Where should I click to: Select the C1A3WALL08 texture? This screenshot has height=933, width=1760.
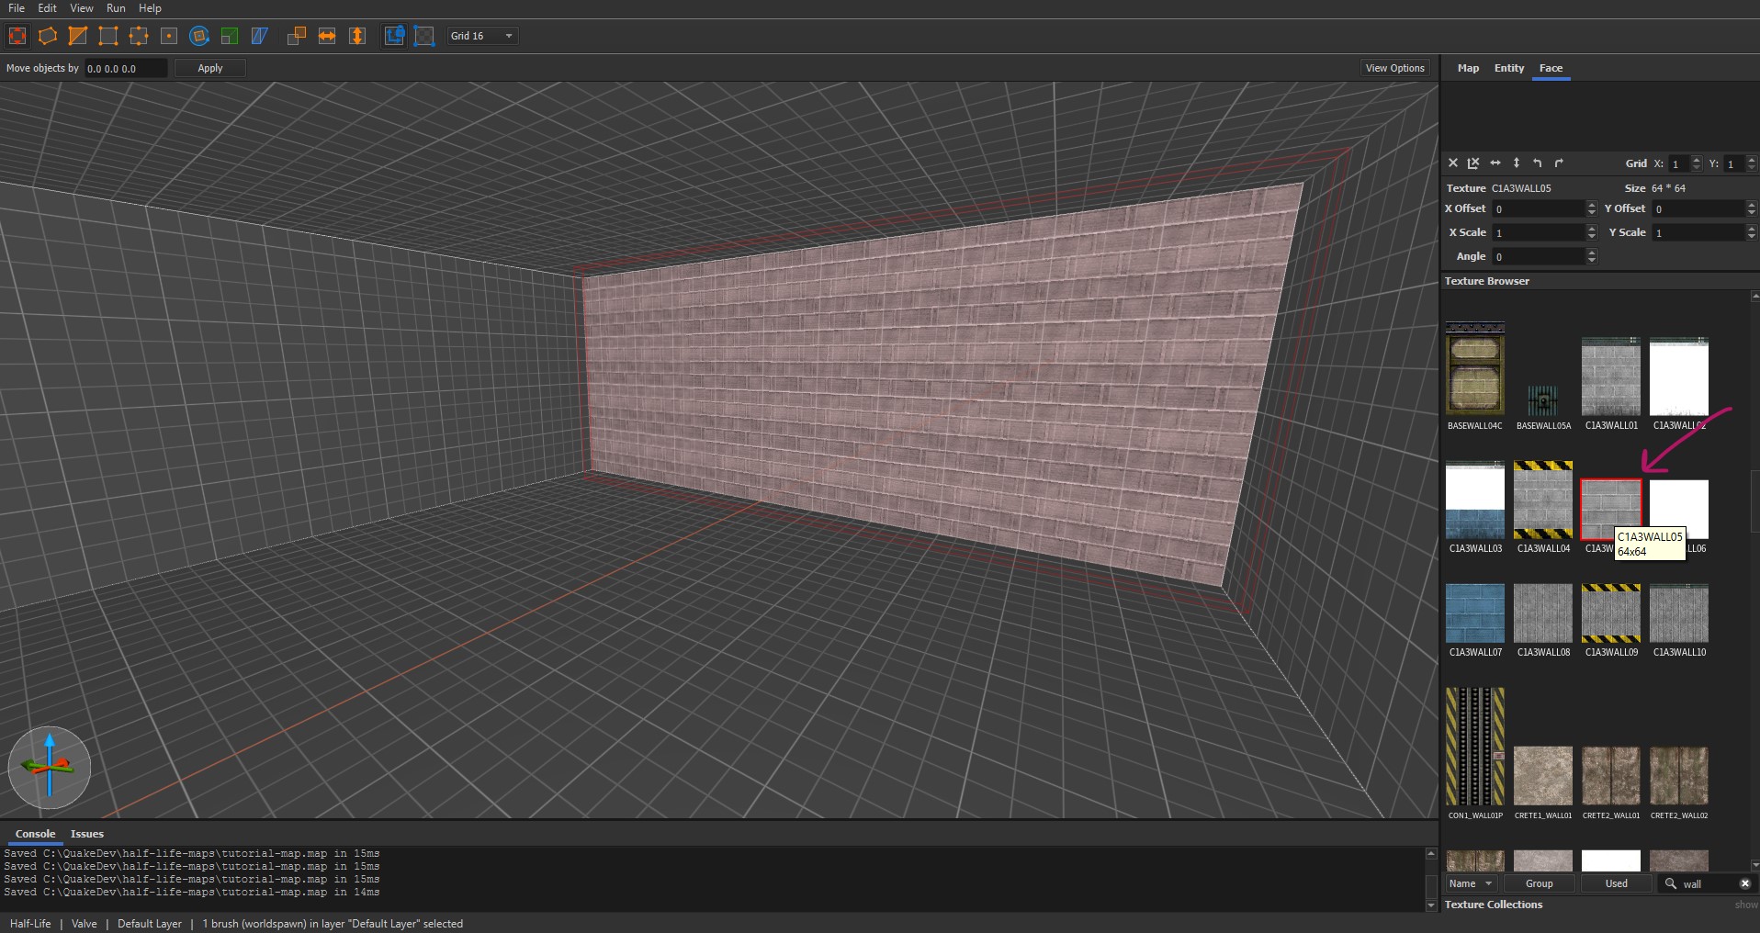point(1543,613)
